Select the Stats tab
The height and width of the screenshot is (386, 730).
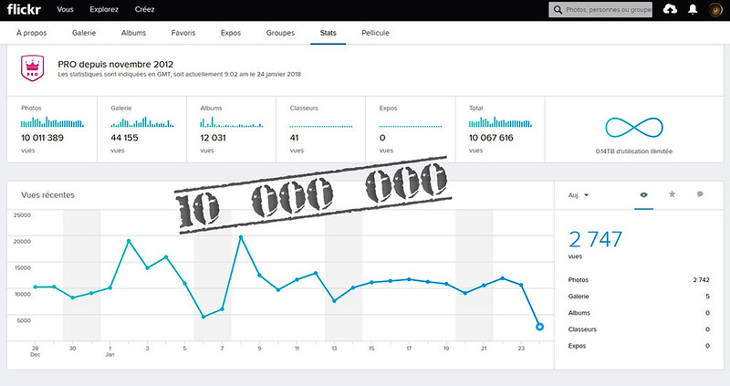click(328, 33)
